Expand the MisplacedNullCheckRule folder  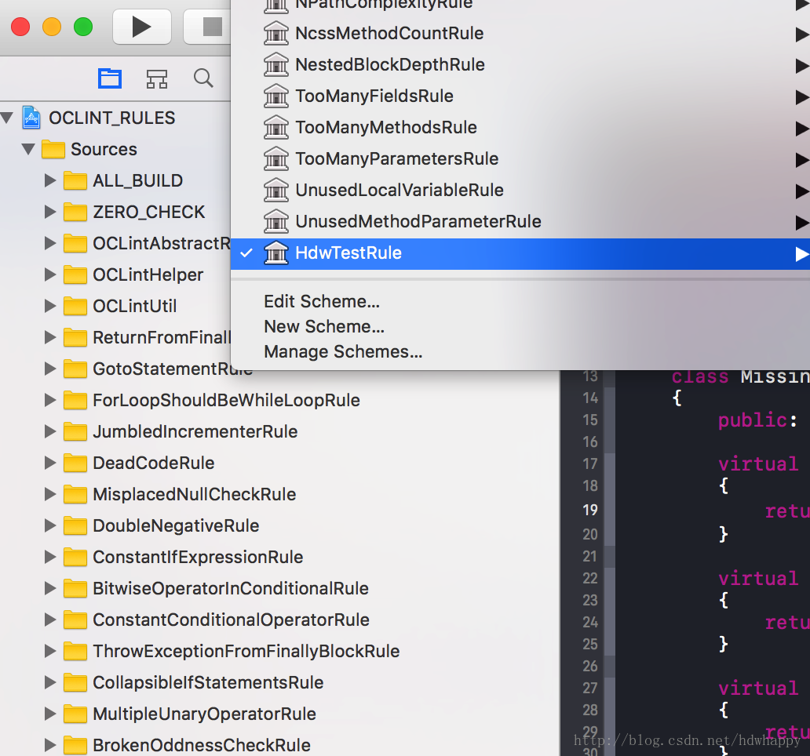pyautogui.click(x=50, y=494)
